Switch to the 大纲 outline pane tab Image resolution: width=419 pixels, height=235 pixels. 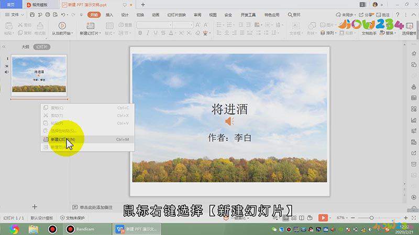pos(25,47)
